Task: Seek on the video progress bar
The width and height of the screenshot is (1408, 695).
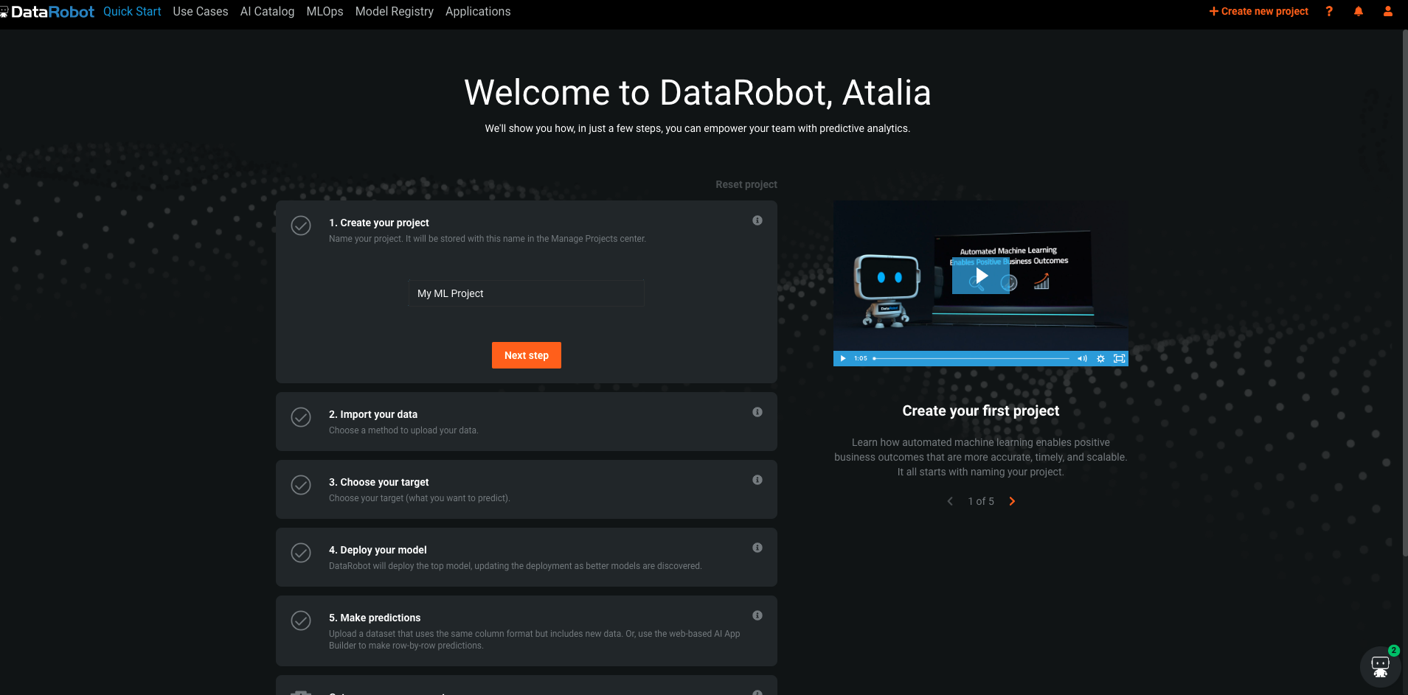Action: click(971, 358)
